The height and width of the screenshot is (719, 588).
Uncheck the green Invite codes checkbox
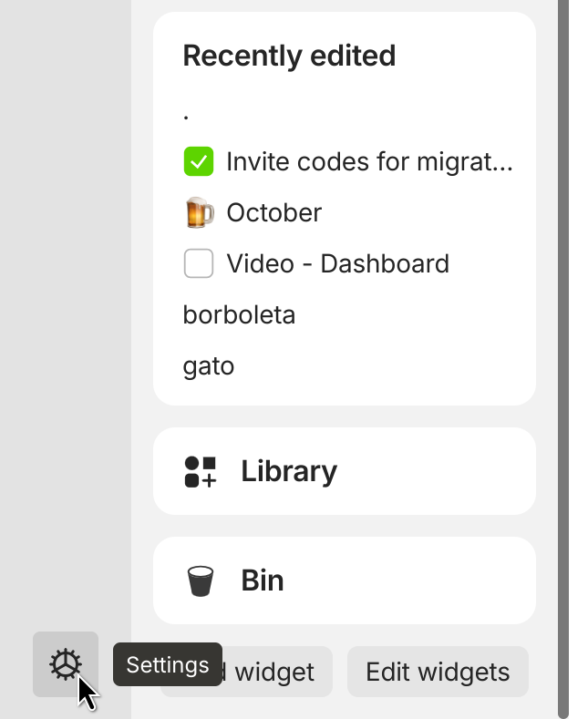[x=199, y=161]
